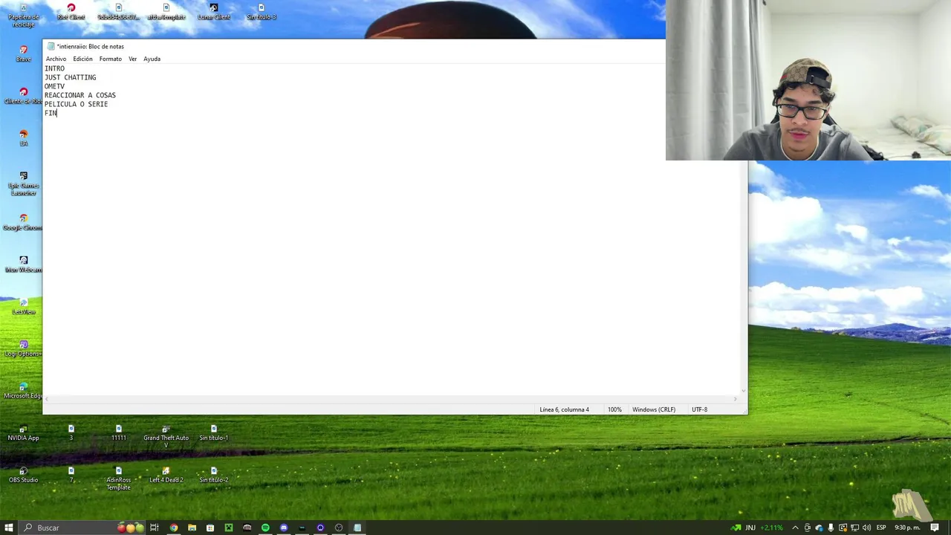
Task: Open the JNJ stock widget on taskbar
Action: [x=758, y=528]
